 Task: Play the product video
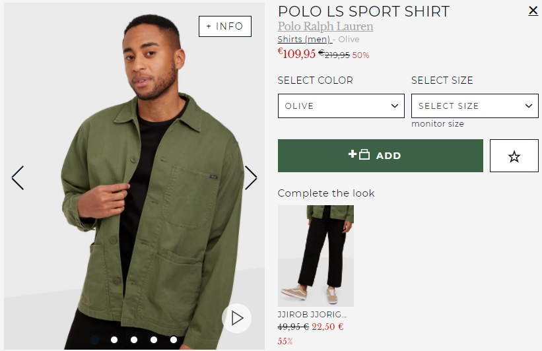[x=236, y=319]
